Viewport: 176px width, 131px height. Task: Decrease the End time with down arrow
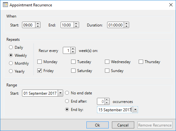76,26
